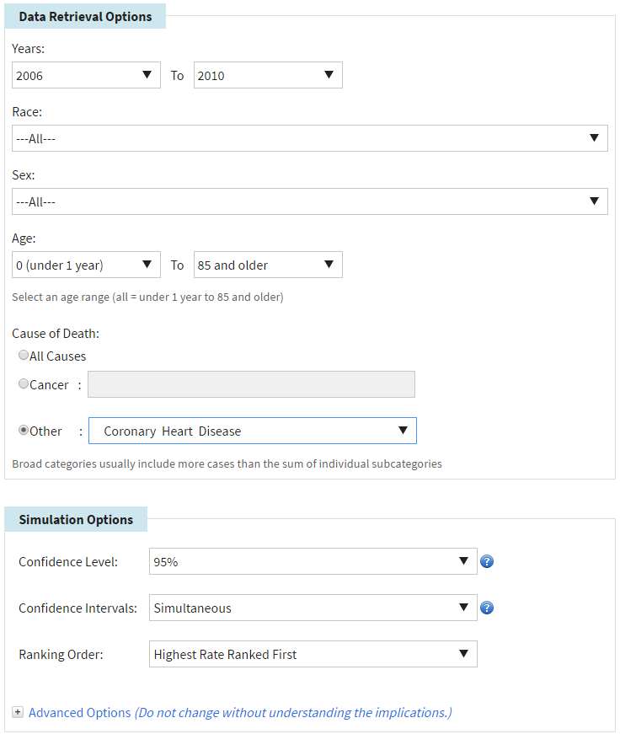The image size is (620, 734).
Task: Click the help icon beside Confidence Intervals
Action: pos(486,608)
